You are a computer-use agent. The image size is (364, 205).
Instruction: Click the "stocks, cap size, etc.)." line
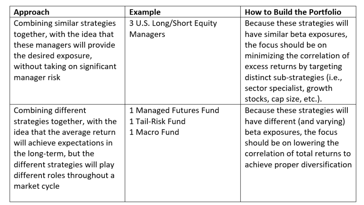279,99
